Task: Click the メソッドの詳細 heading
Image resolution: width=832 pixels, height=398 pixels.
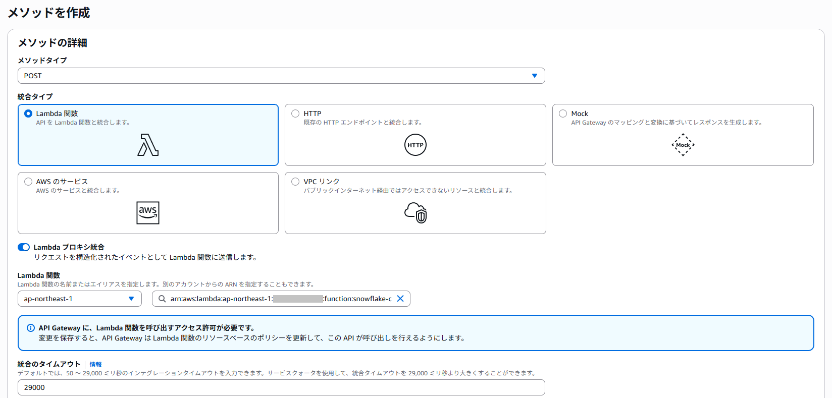Action: point(53,43)
